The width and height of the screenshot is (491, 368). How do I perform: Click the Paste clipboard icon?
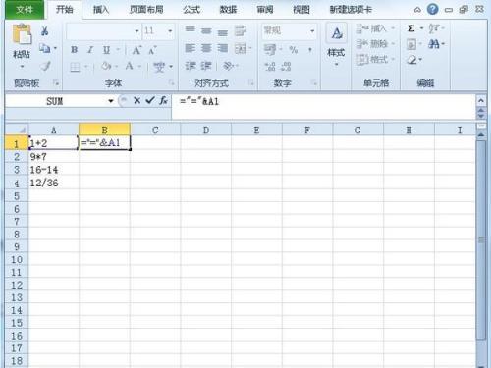click(x=22, y=34)
